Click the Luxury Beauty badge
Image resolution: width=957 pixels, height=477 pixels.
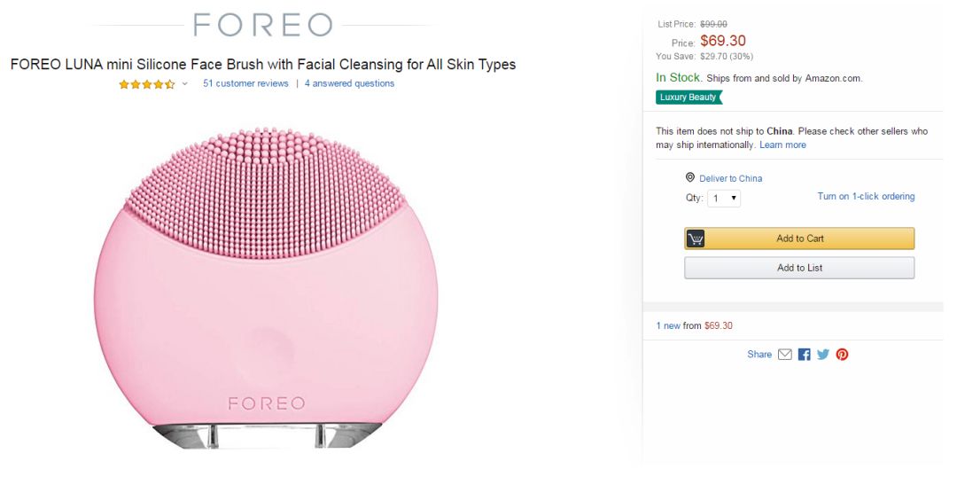click(689, 98)
